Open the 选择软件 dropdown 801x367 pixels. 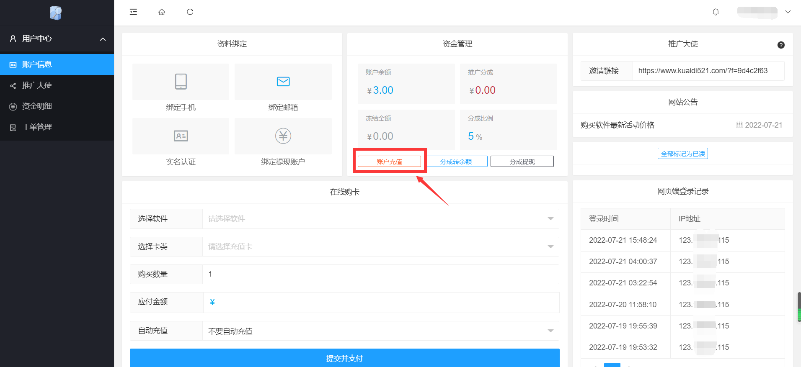[x=380, y=219]
